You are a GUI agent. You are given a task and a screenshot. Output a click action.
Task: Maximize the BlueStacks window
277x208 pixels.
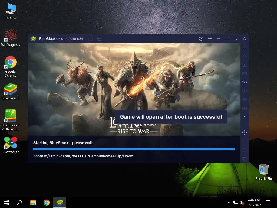tap(227, 39)
